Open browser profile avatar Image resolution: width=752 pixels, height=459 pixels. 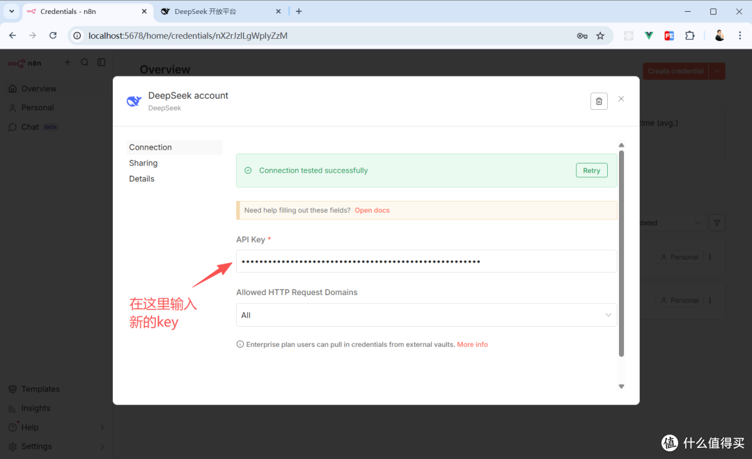(719, 35)
